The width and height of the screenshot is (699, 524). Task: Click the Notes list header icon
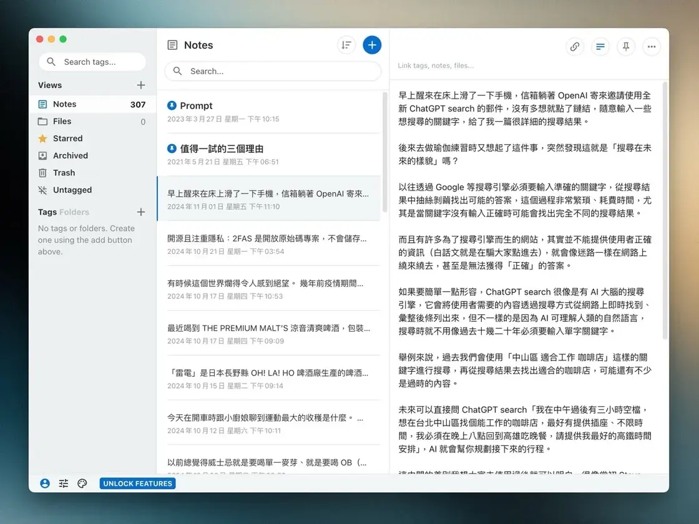tap(172, 45)
